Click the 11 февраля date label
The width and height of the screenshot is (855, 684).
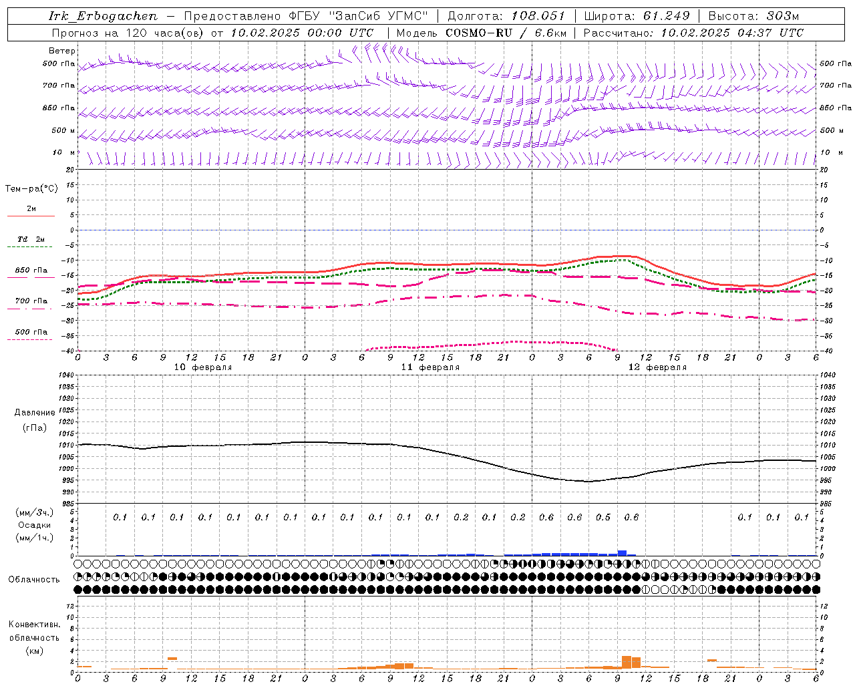point(430,367)
